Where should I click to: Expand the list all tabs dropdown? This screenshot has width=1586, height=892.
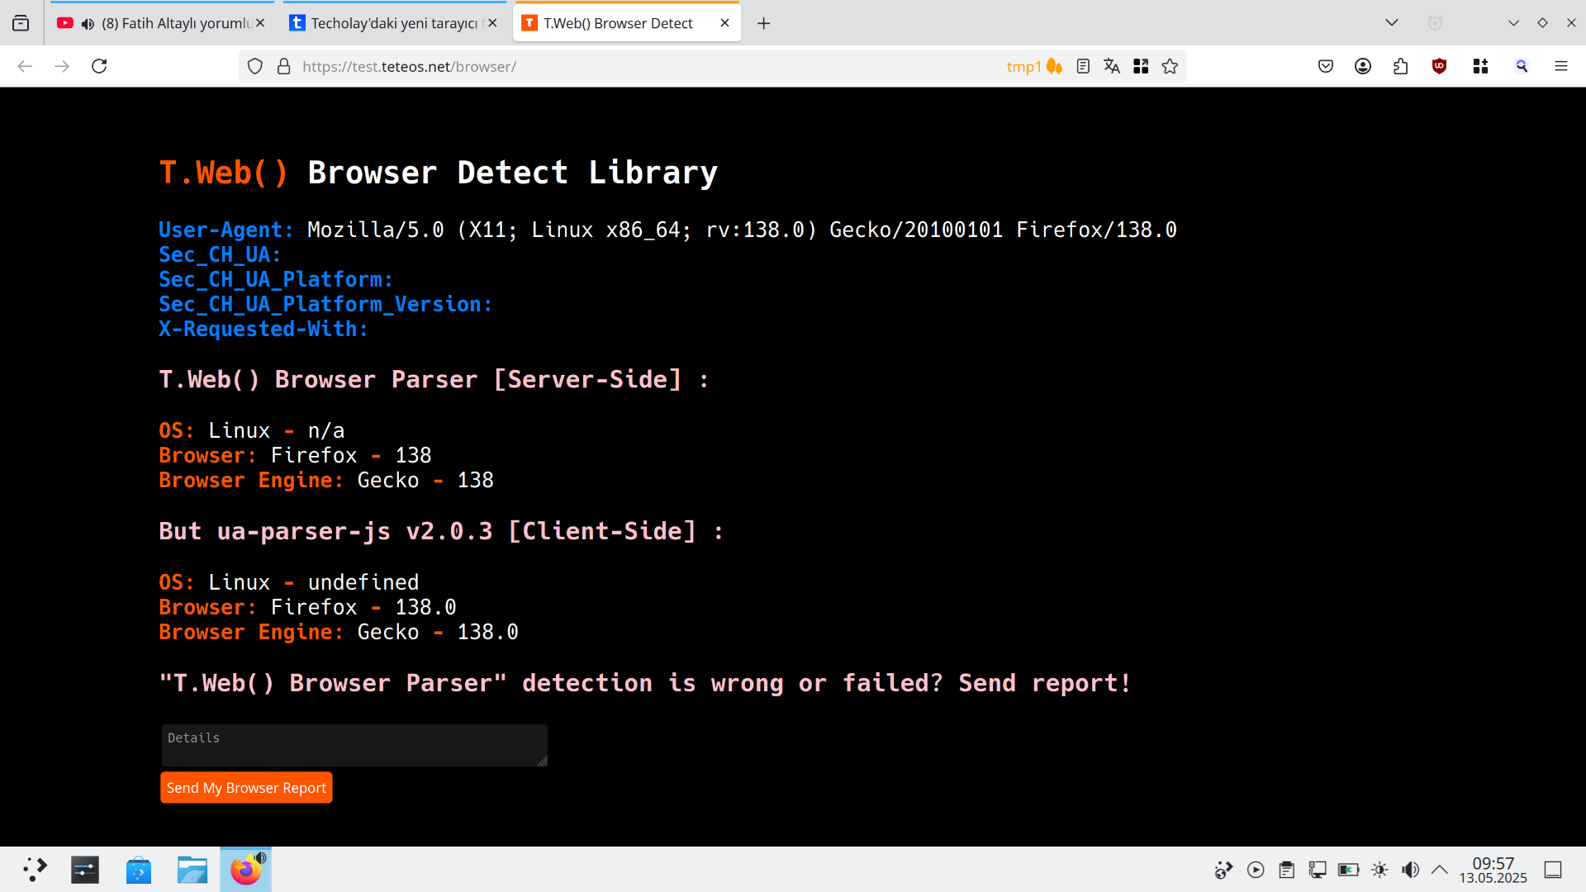coord(1392,23)
